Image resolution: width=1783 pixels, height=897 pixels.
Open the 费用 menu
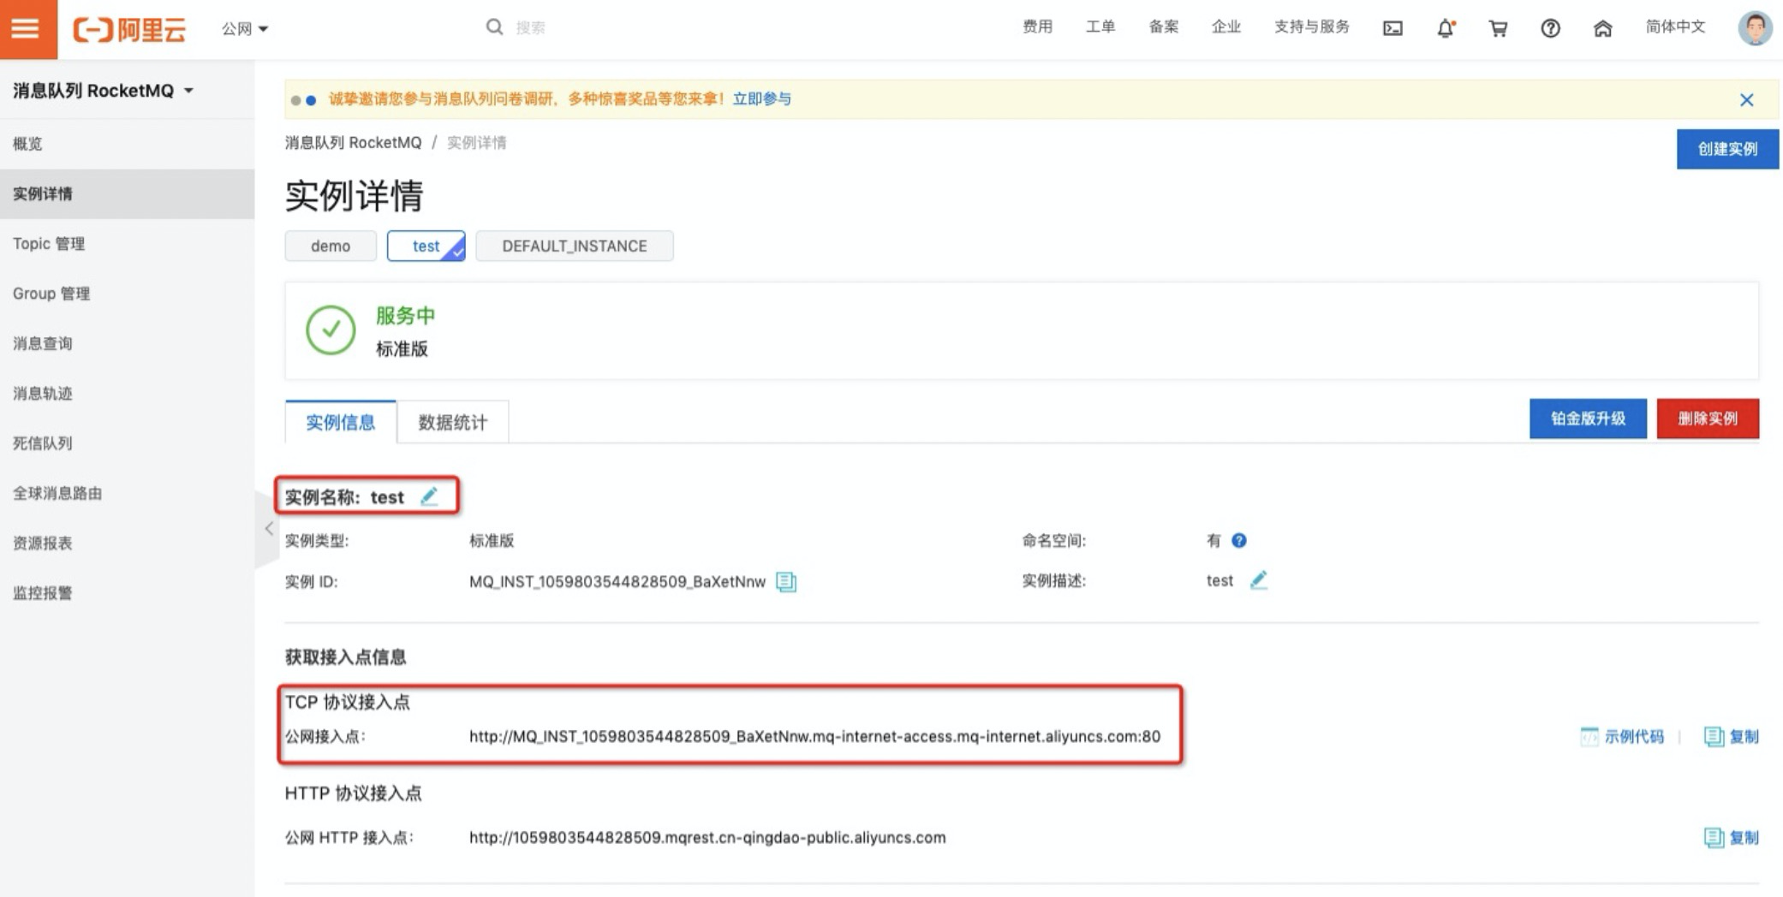point(1037,27)
